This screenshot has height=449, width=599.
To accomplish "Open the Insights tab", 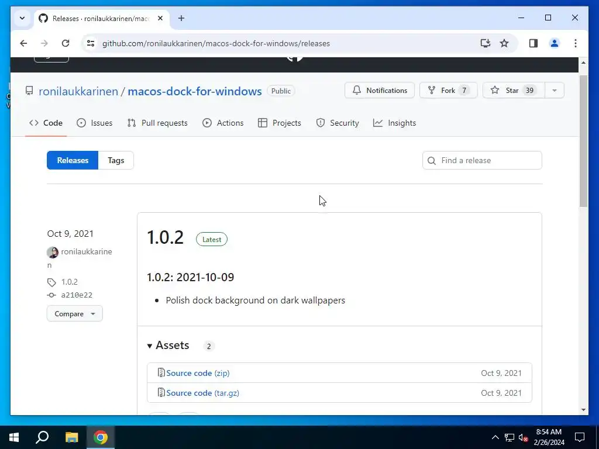I will 395,123.
